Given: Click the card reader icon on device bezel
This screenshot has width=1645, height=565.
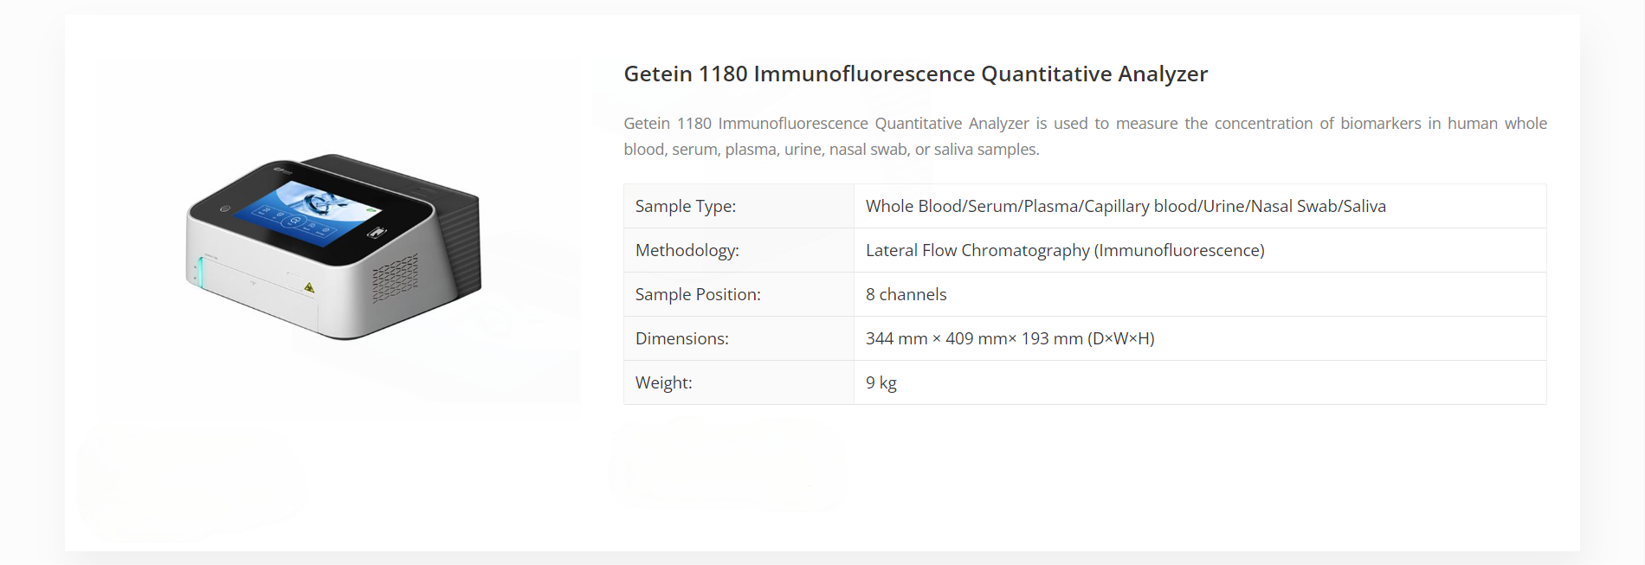Looking at the screenshot, I should click(377, 232).
